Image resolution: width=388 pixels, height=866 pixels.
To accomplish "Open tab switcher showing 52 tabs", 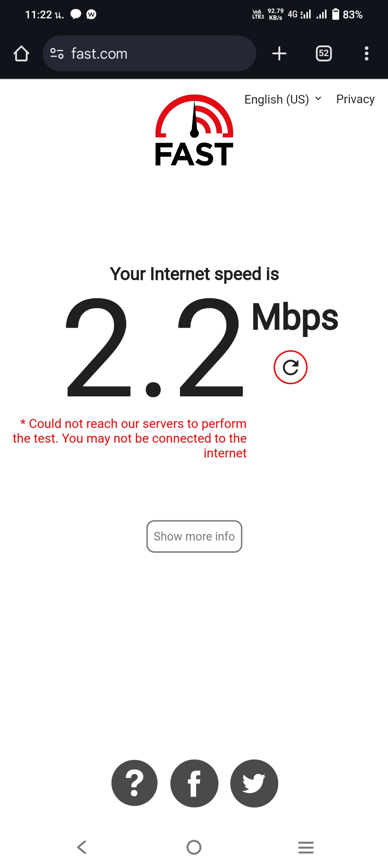I will point(324,54).
